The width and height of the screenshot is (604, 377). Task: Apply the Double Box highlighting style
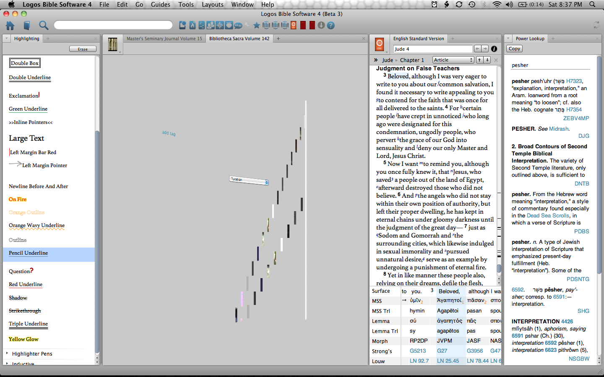(25, 63)
